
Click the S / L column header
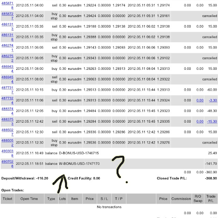pos(104,199)
